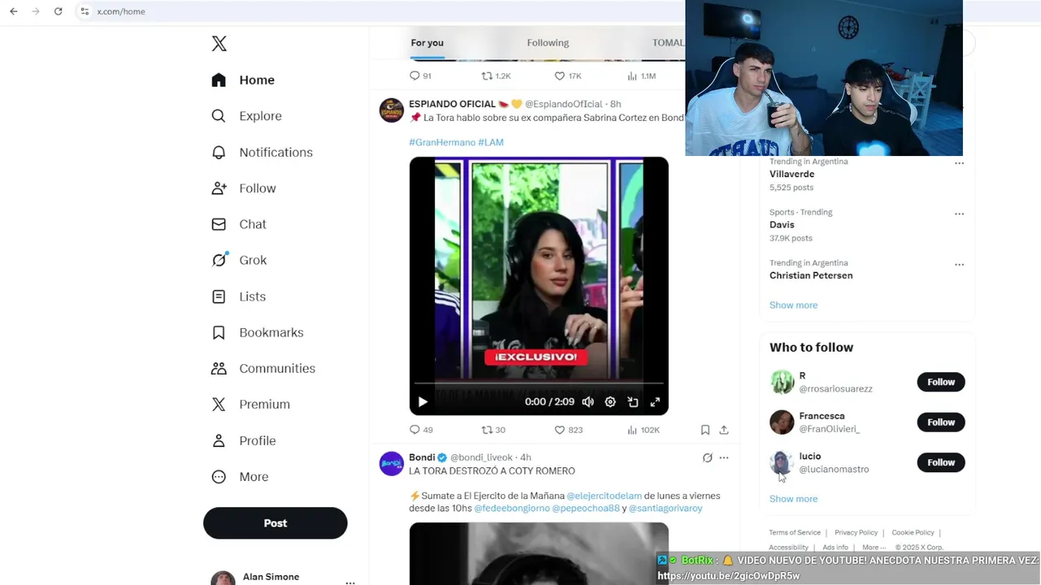Open #GranHermano hashtag

click(x=442, y=142)
